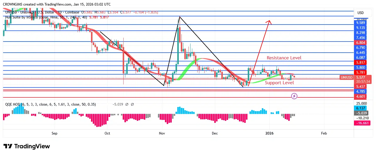Click the 6.087 price level label

(x=360, y=58)
